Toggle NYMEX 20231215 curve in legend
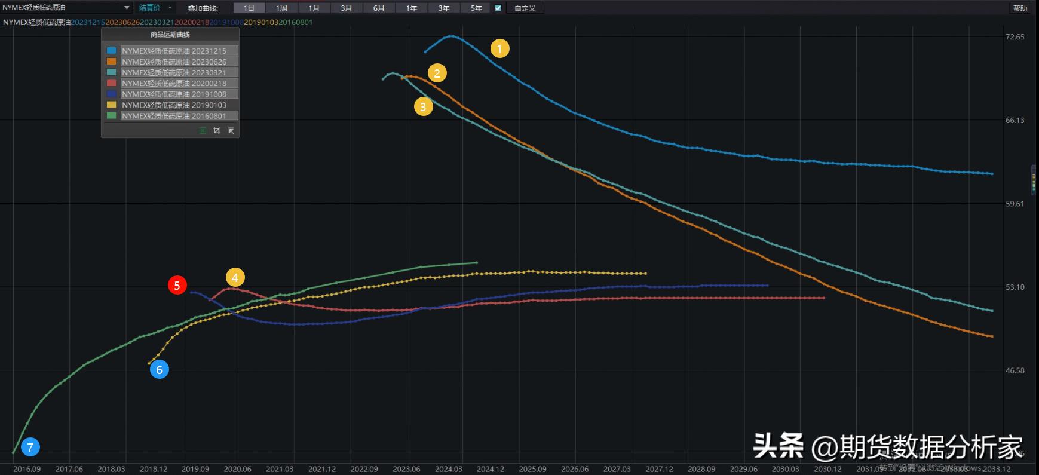This screenshot has width=1039, height=475. tap(174, 51)
